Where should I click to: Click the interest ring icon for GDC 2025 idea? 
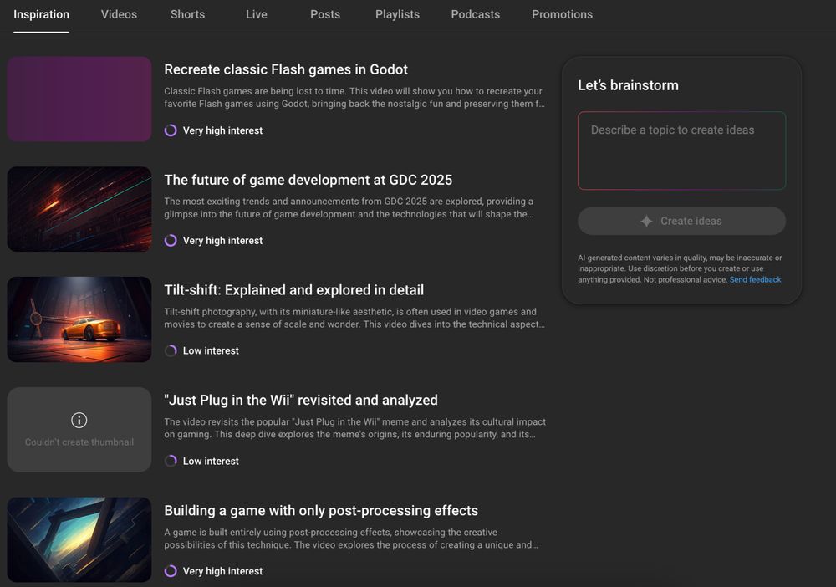[171, 241]
